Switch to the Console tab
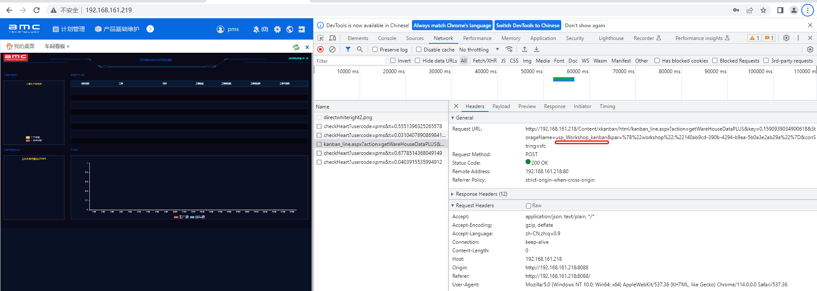The image size is (817, 291). pyautogui.click(x=387, y=38)
